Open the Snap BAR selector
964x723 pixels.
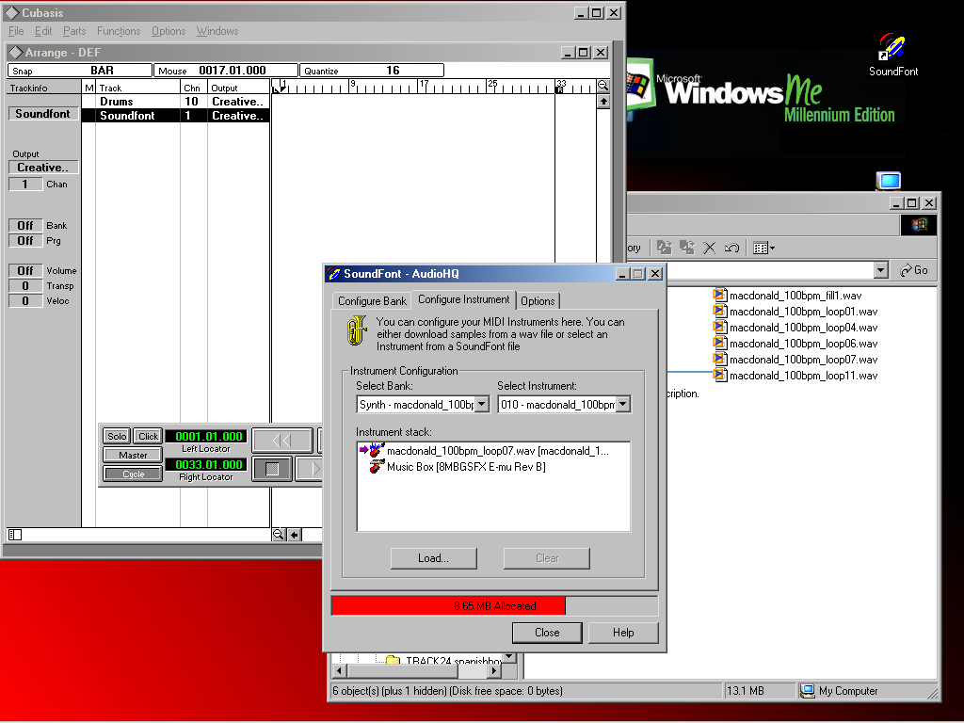tap(79, 71)
